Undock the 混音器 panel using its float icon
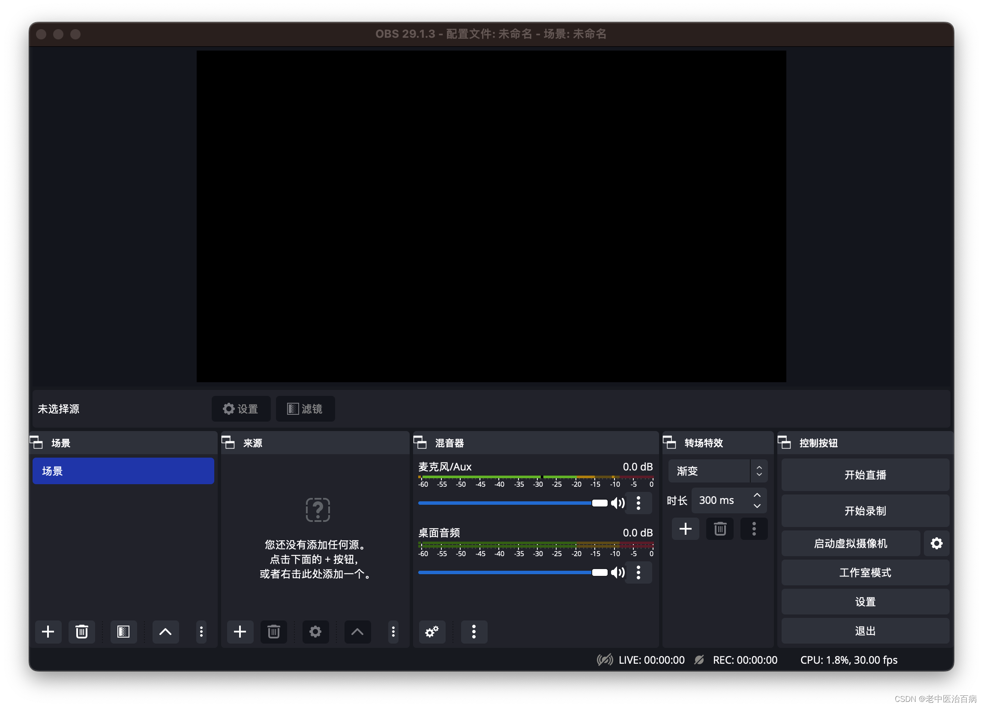Screen dimensions: 983x707 point(420,443)
